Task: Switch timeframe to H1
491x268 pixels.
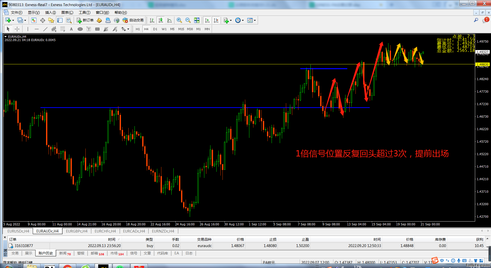Action: pos(138,29)
